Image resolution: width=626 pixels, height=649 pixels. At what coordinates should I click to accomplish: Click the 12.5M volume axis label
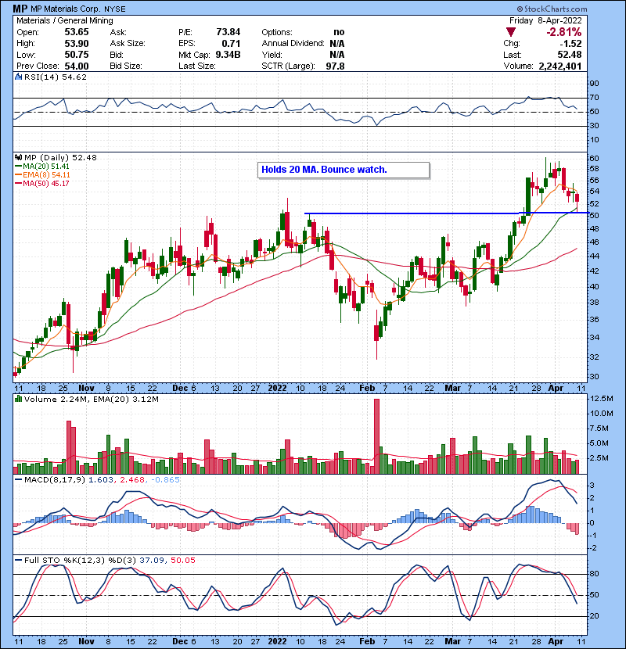(x=602, y=399)
